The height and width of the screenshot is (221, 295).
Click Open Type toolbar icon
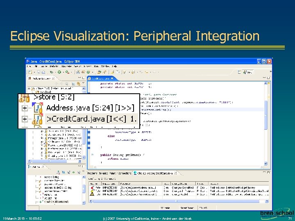pos(99,72)
